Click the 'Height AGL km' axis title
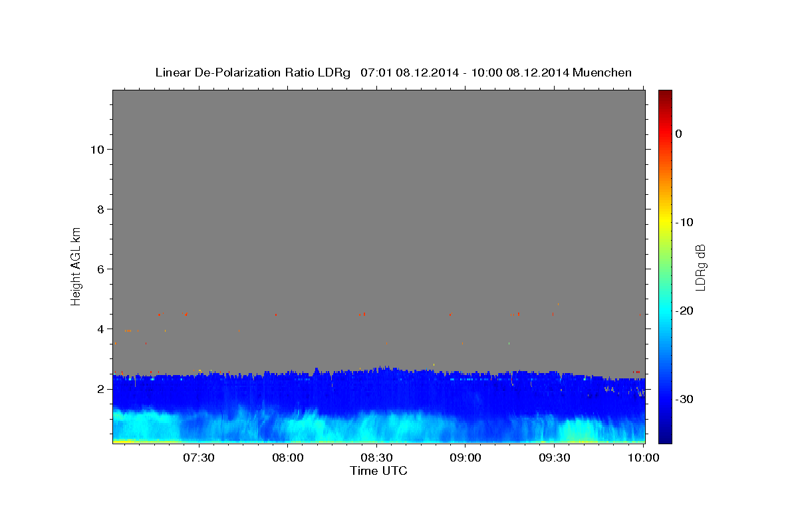 pyautogui.click(x=76, y=266)
